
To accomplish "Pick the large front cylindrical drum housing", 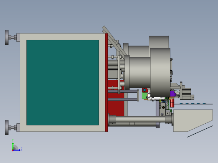I will [x=160, y=72].
